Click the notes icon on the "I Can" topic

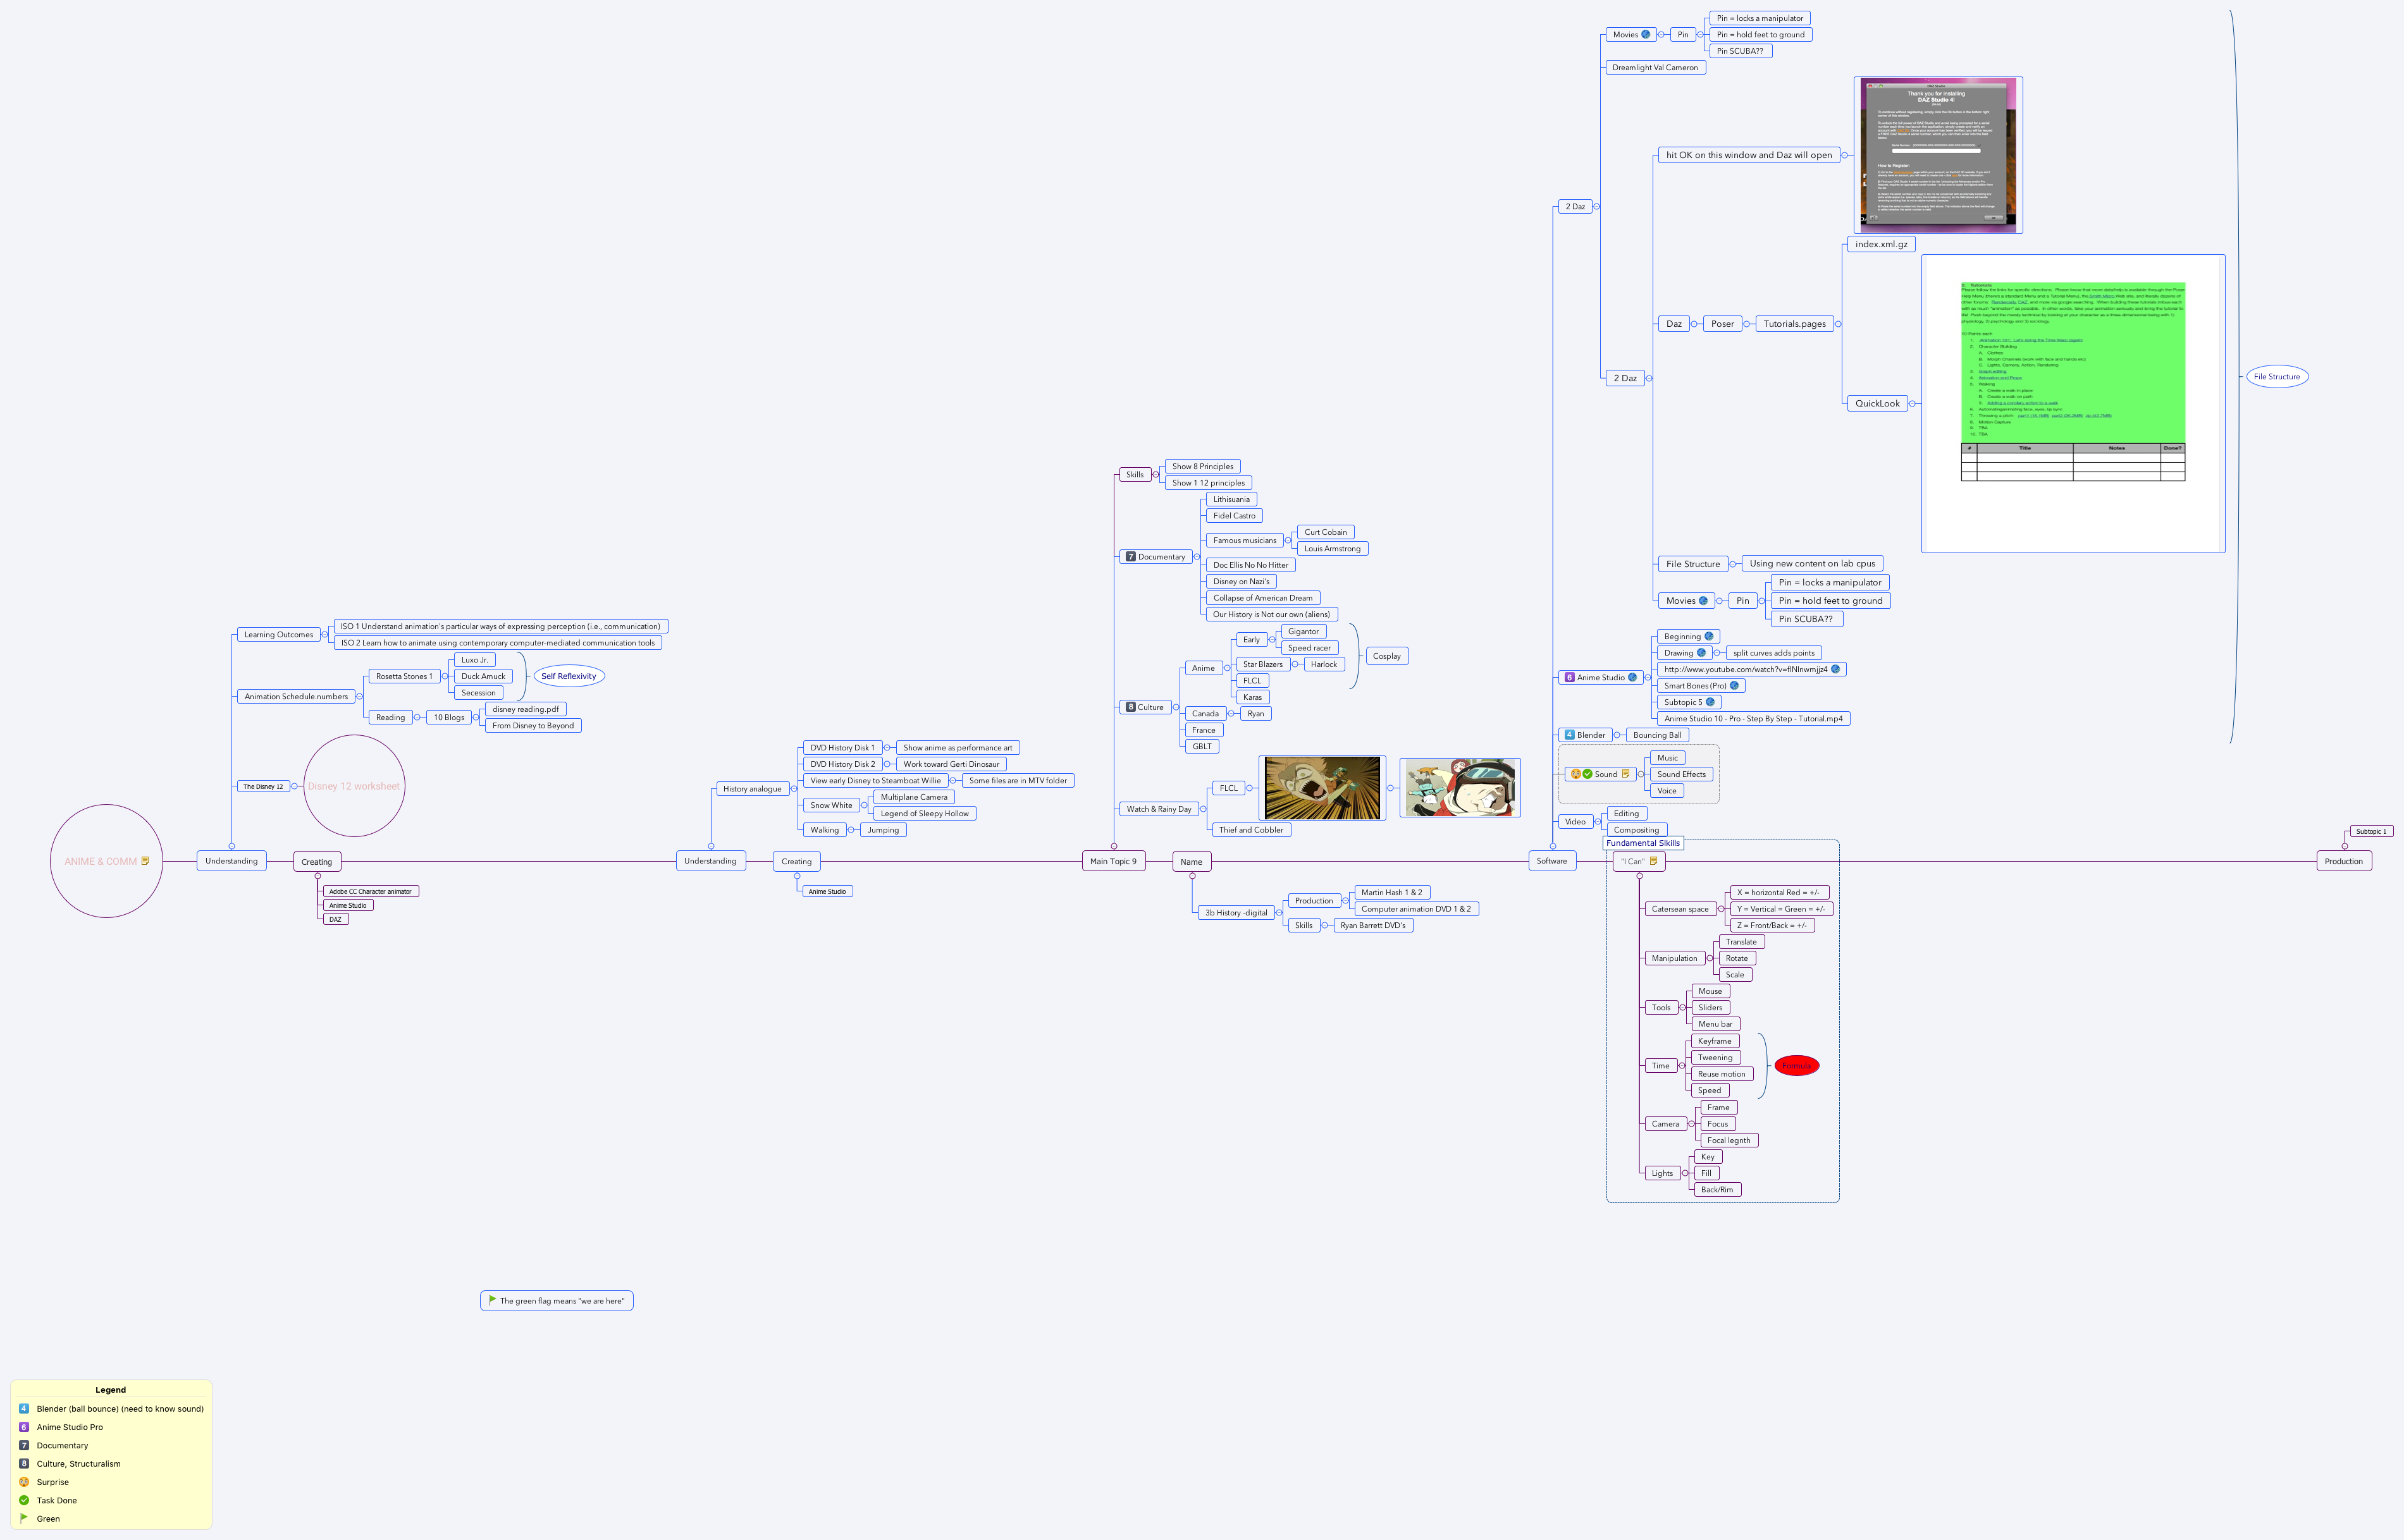(1654, 861)
